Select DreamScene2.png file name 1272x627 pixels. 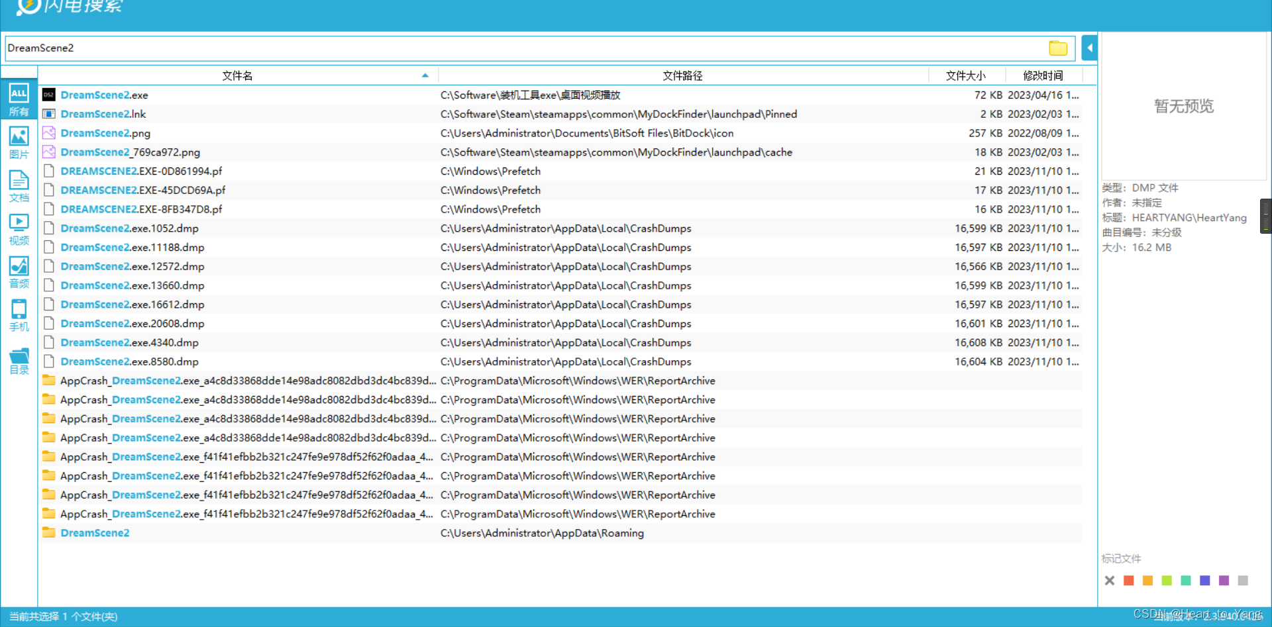105,133
